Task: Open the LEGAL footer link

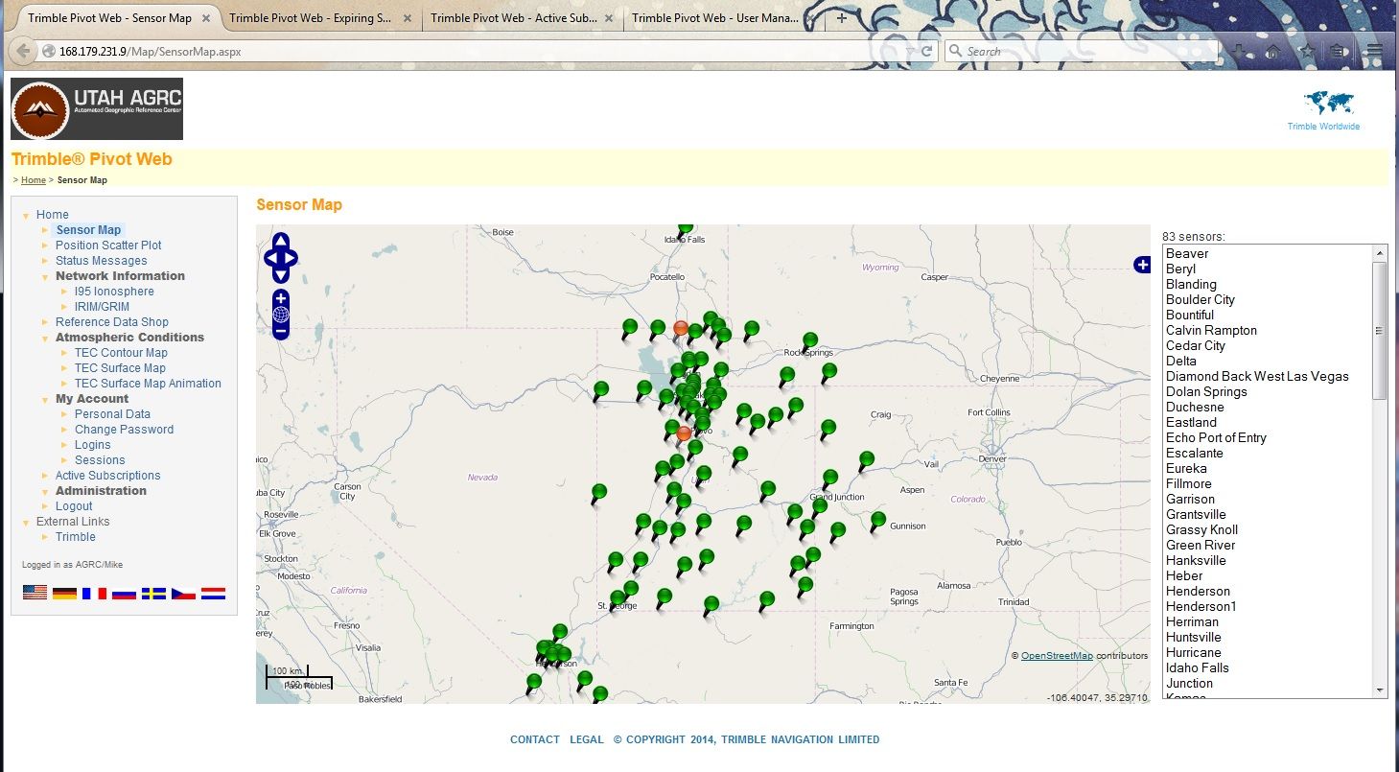Action: [x=587, y=739]
